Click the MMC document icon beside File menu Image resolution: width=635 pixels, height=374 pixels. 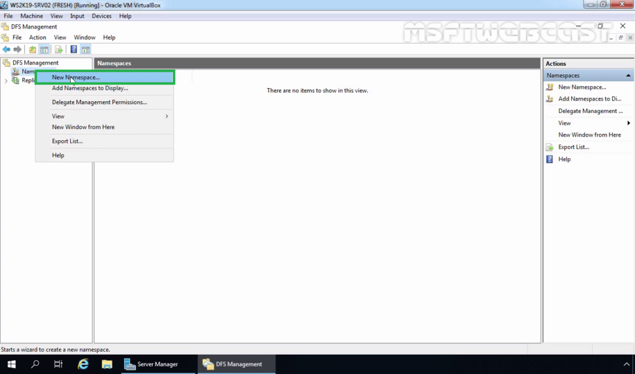coord(5,37)
